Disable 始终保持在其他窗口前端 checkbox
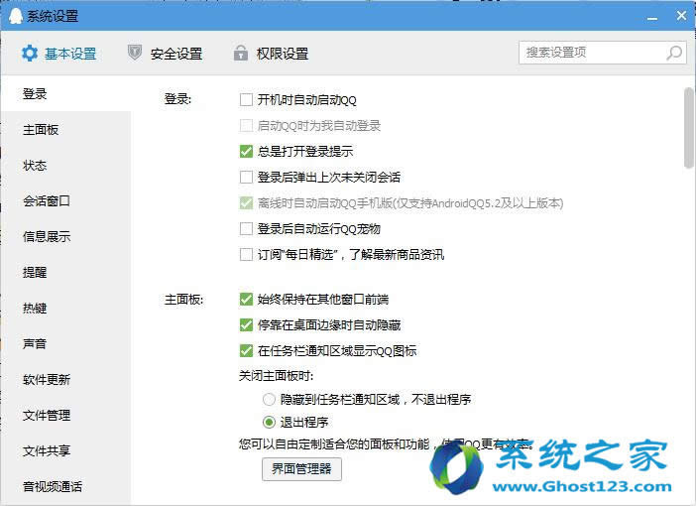 tap(247, 299)
